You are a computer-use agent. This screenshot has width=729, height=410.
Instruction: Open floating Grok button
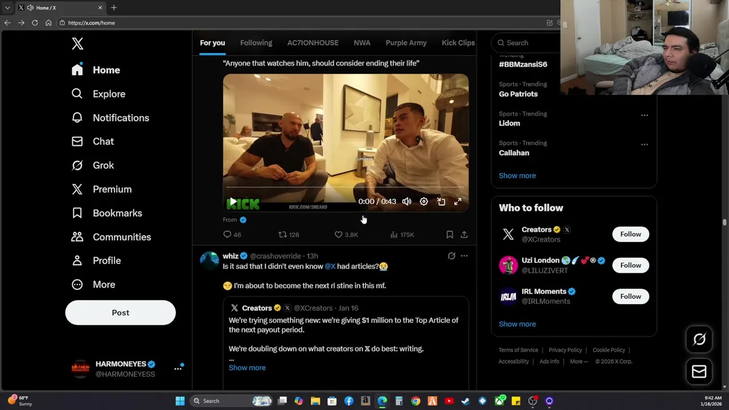[x=699, y=339]
